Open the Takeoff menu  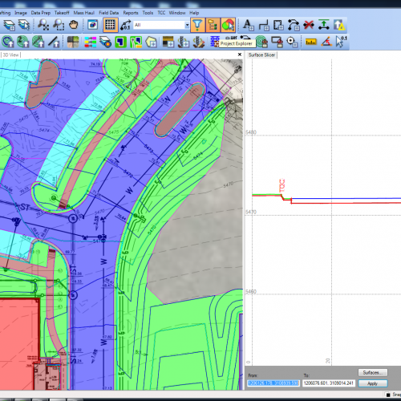pyautogui.click(x=62, y=13)
